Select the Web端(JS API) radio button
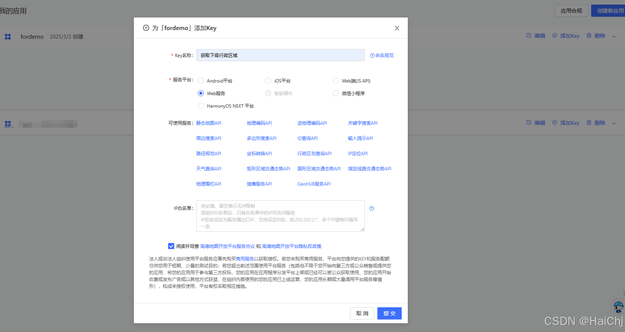 (x=336, y=81)
